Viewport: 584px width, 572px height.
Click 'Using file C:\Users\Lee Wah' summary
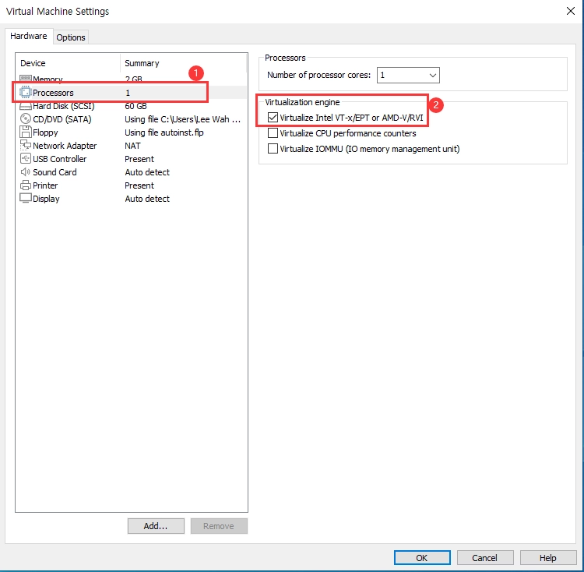[182, 119]
